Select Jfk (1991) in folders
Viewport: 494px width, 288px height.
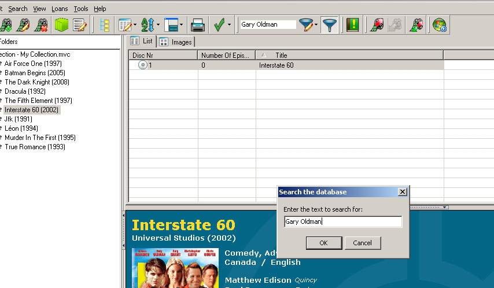(x=19, y=119)
